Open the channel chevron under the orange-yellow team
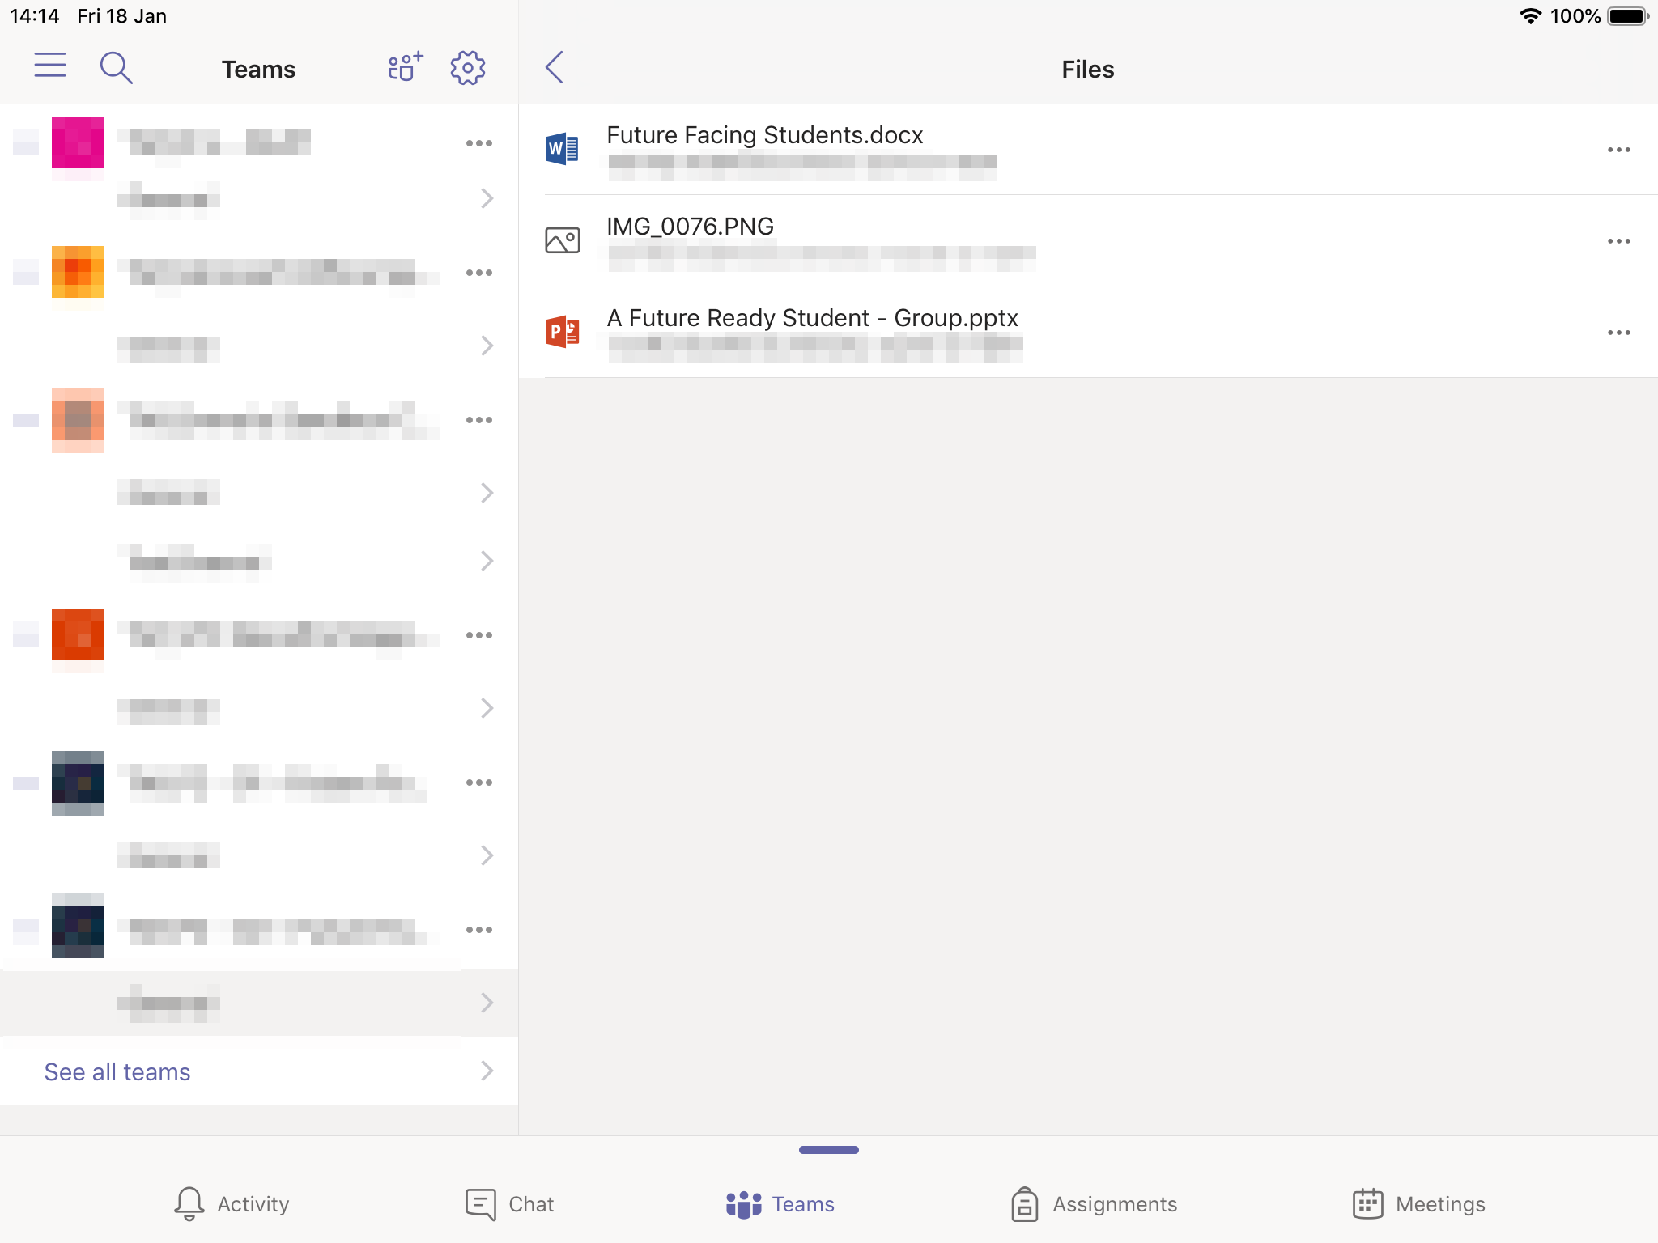 [487, 346]
